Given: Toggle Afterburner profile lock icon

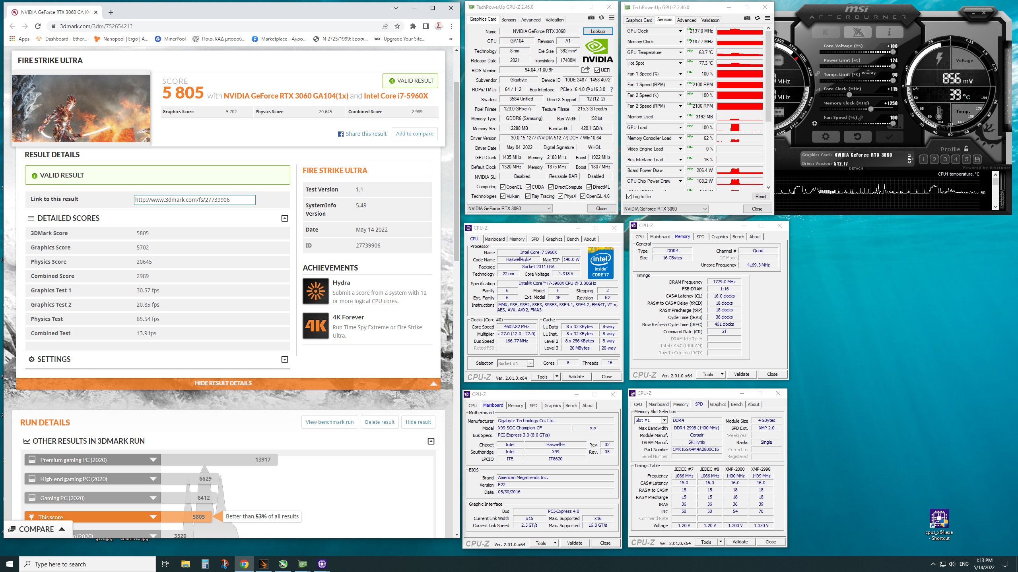Looking at the screenshot, I should point(966,149).
